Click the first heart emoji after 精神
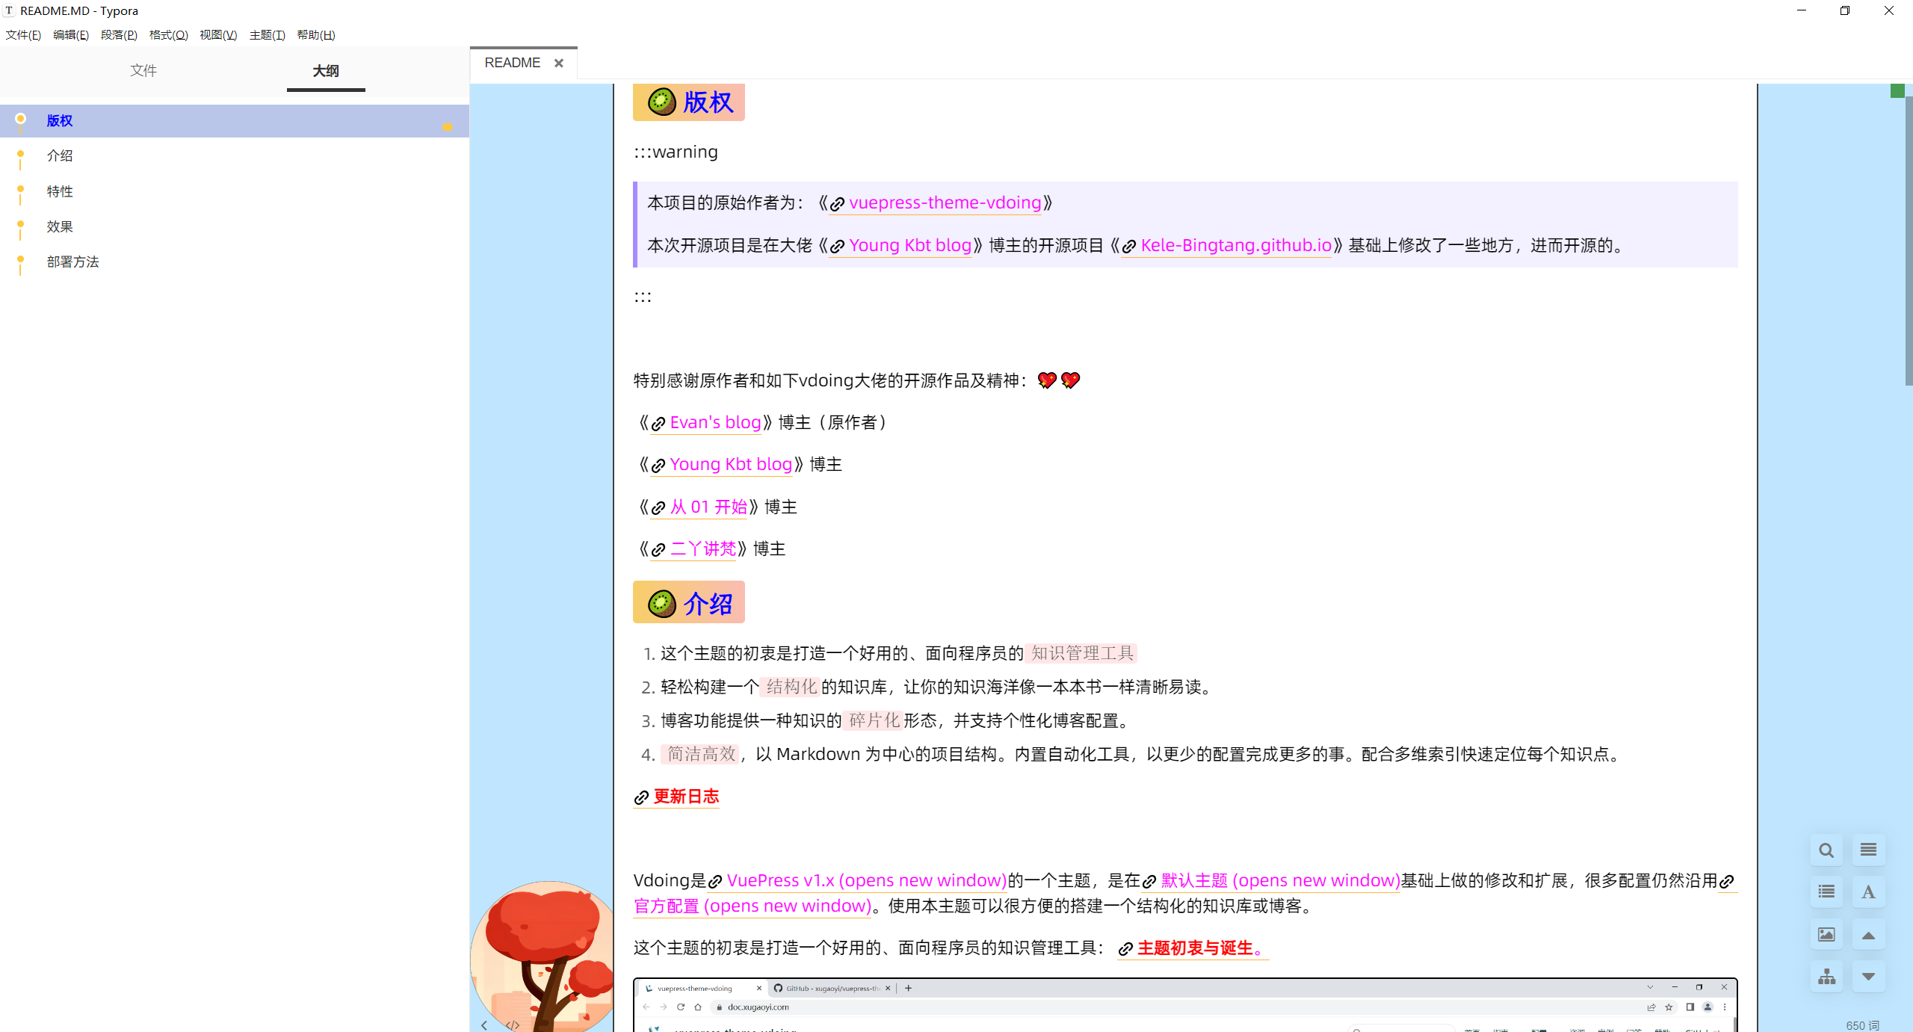Viewport: 1913px width, 1032px height. pyautogui.click(x=1047, y=380)
